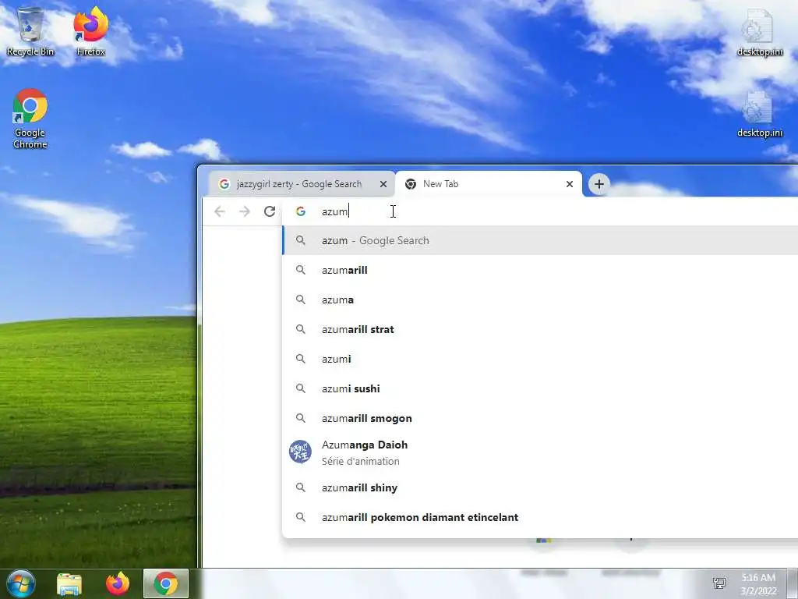Screen dimensions: 798x599
Task: Click the search icon beside 'azum - Google Search'
Action: [301, 240]
